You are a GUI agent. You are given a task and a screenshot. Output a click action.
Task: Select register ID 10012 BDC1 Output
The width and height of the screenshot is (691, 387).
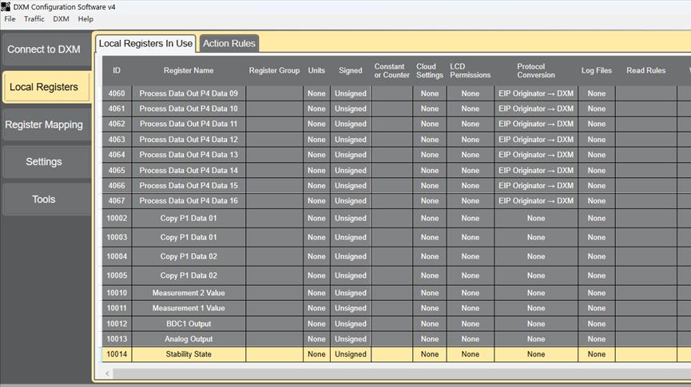(189, 324)
